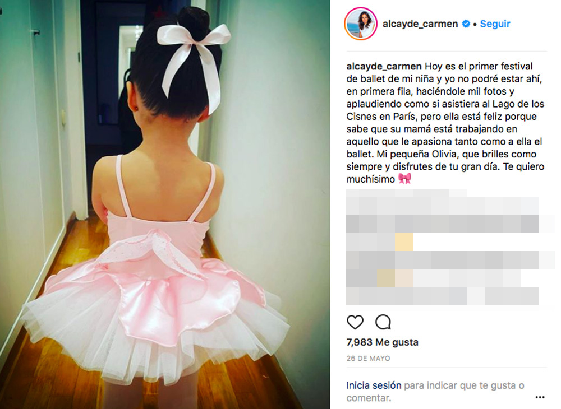This screenshot has height=409, width=561.
Task: Click the ballerina photo of the post
Action: pos(165,204)
